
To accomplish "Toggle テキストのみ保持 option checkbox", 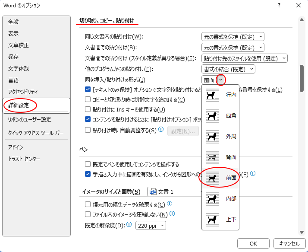I will [88, 89].
